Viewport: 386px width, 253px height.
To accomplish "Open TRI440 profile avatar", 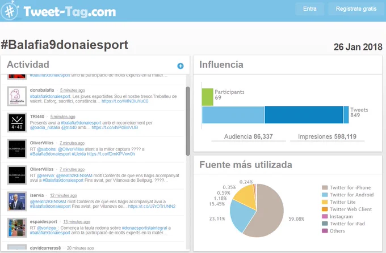I will pos(17,122).
